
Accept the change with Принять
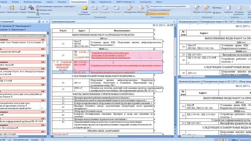[x=197, y=9]
